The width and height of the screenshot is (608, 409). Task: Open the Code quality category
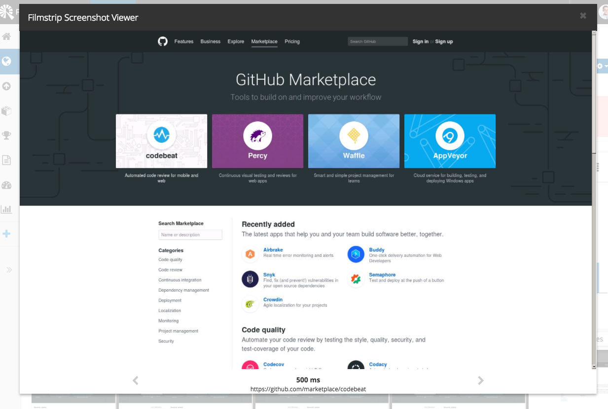(171, 260)
